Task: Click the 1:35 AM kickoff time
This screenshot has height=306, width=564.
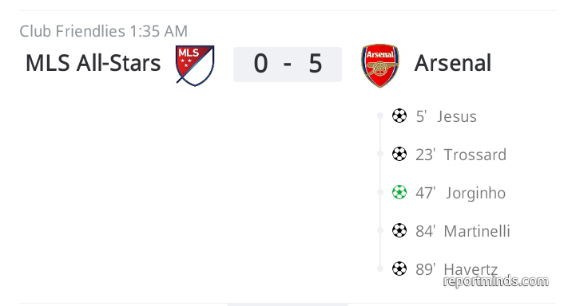Action: (x=159, y=31)
